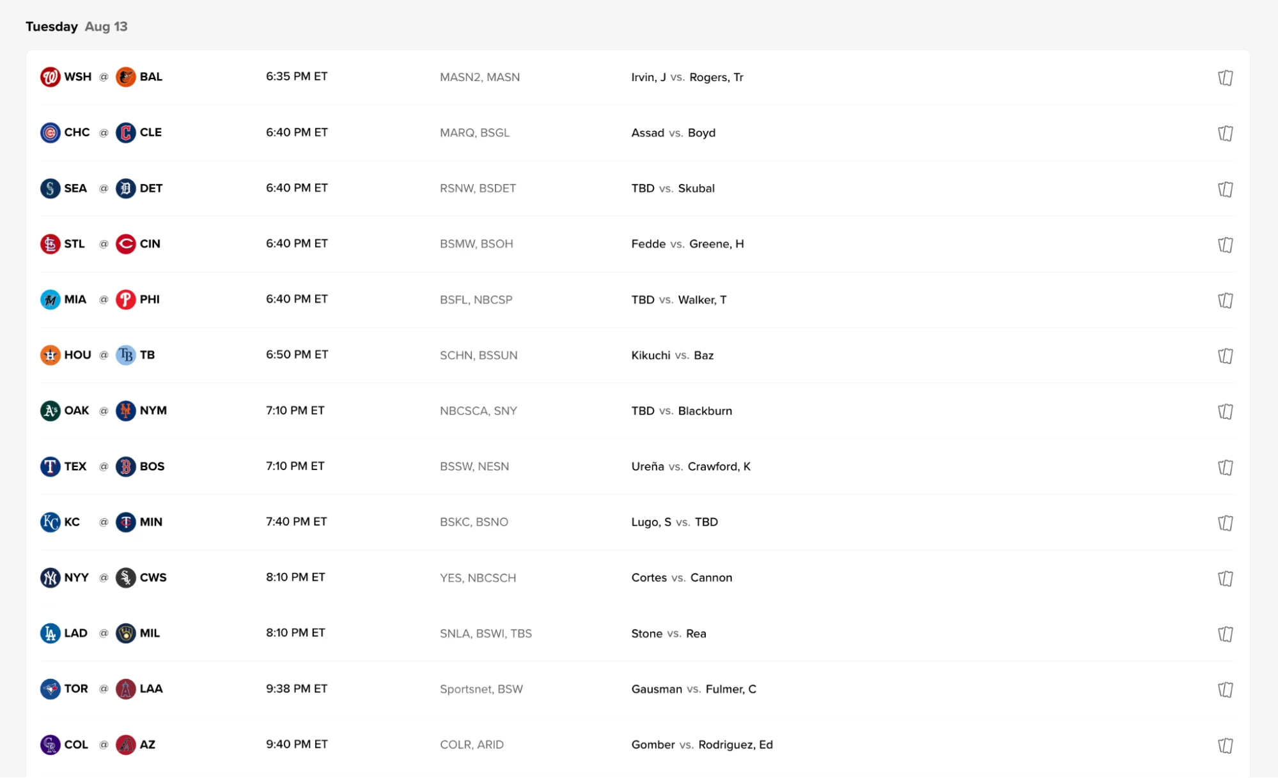Open tickets for the WSH at BAL game
1278x778 pixels.
(x=1226, y=77)
